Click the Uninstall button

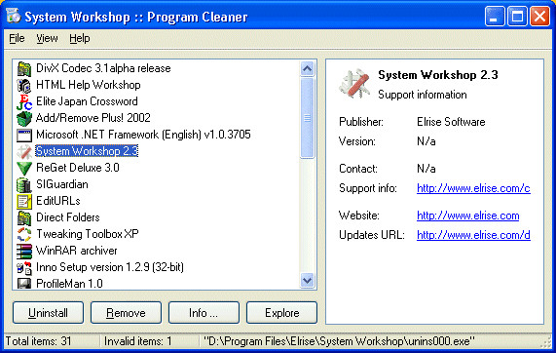pyautogui.click(x=49, y=312)
